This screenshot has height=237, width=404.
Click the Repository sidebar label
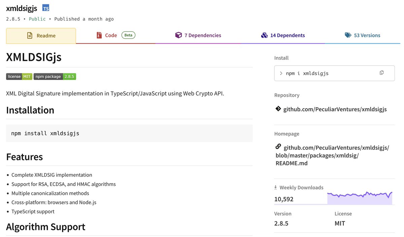[x=287, y=95]
